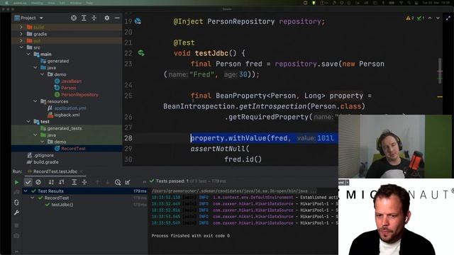Toggle sort tests alphabetically
Viewport: 454px width, 255px height.
pyautogui.click(x=51, y=182)
